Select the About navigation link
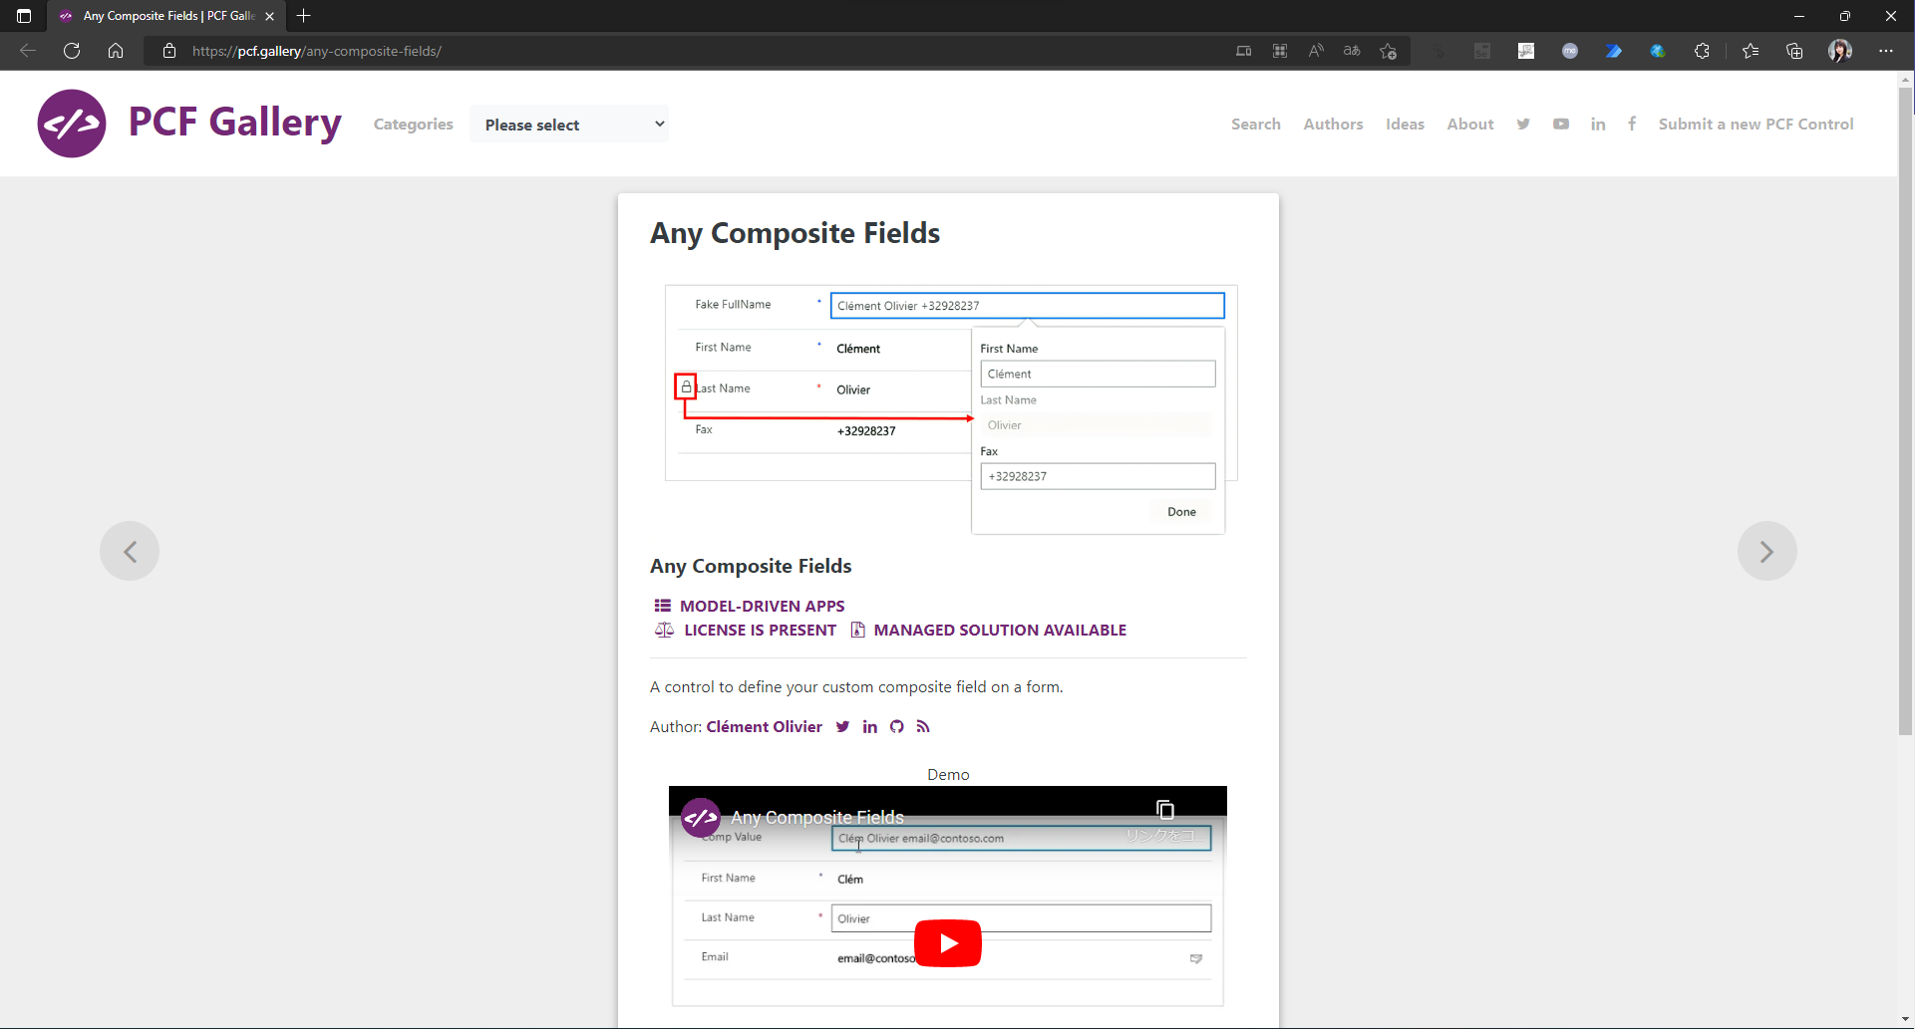This screenshot has height=1029, width=1915. point(1469,124)
